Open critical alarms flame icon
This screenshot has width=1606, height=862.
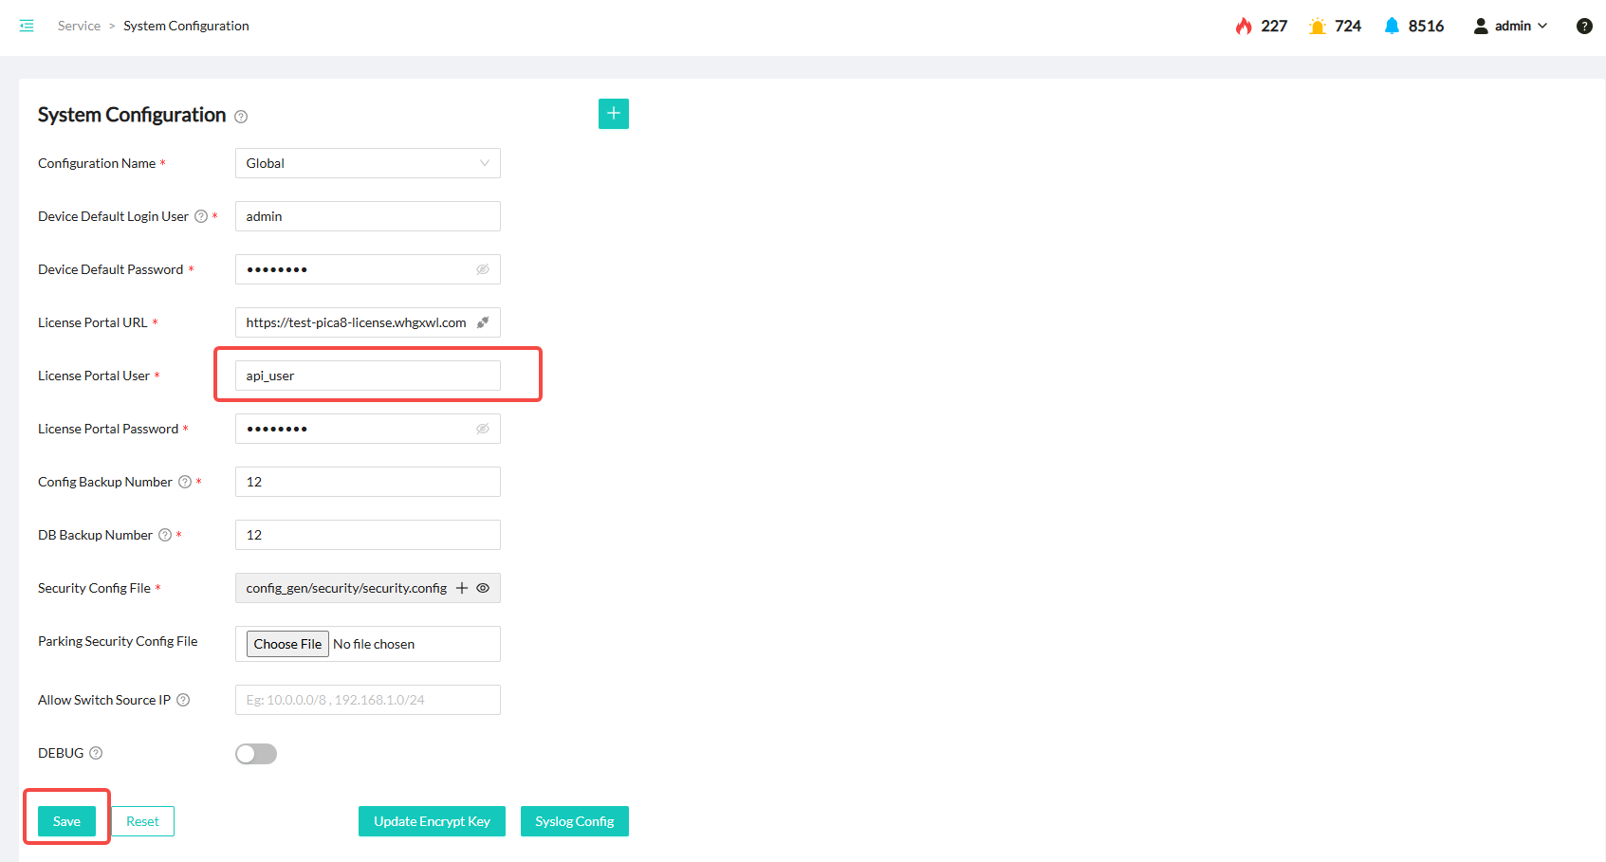click(x=1244, y=26)
